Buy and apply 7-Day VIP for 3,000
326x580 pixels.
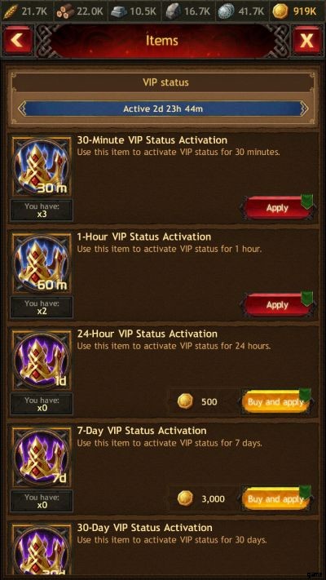click(276, 498)
